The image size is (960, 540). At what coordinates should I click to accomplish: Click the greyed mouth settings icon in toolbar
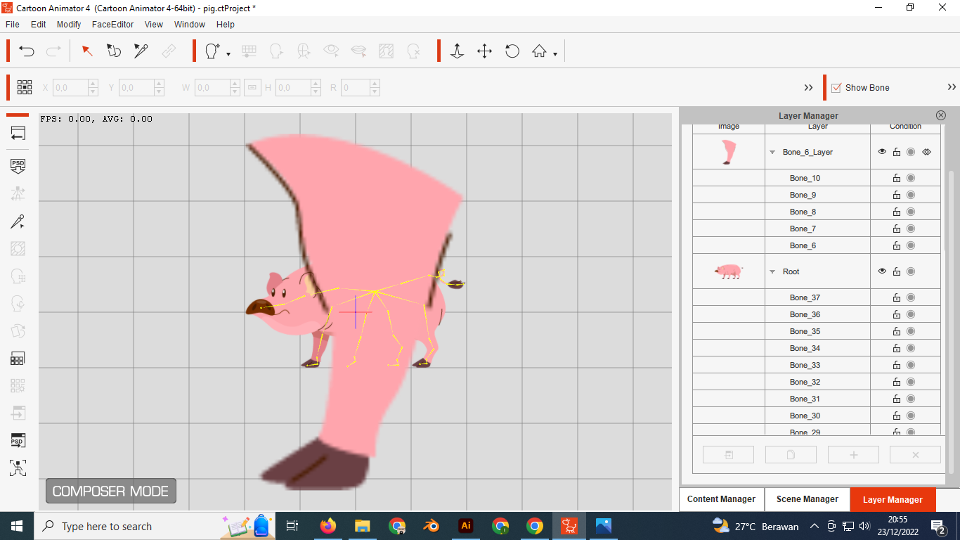coord(358,51)
